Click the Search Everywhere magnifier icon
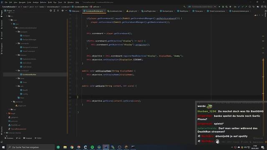Image resolution: width=267 pixels, height=150 pixels. click(265, 7)
